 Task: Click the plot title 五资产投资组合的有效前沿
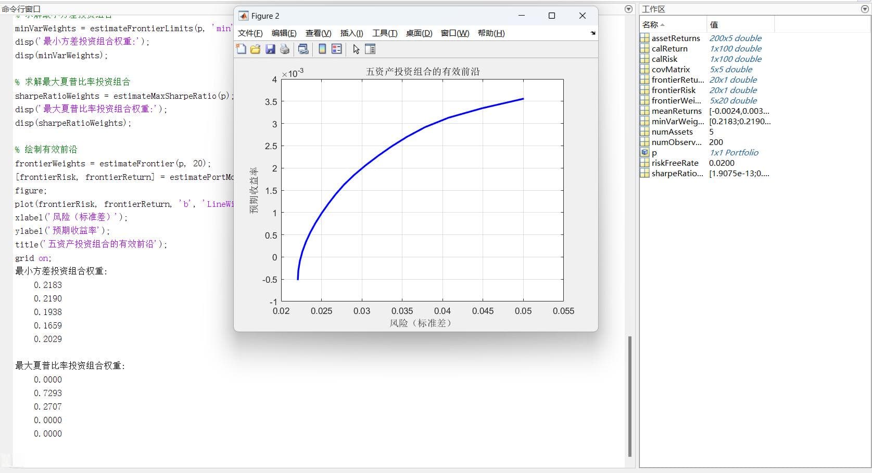coord(423,72)
